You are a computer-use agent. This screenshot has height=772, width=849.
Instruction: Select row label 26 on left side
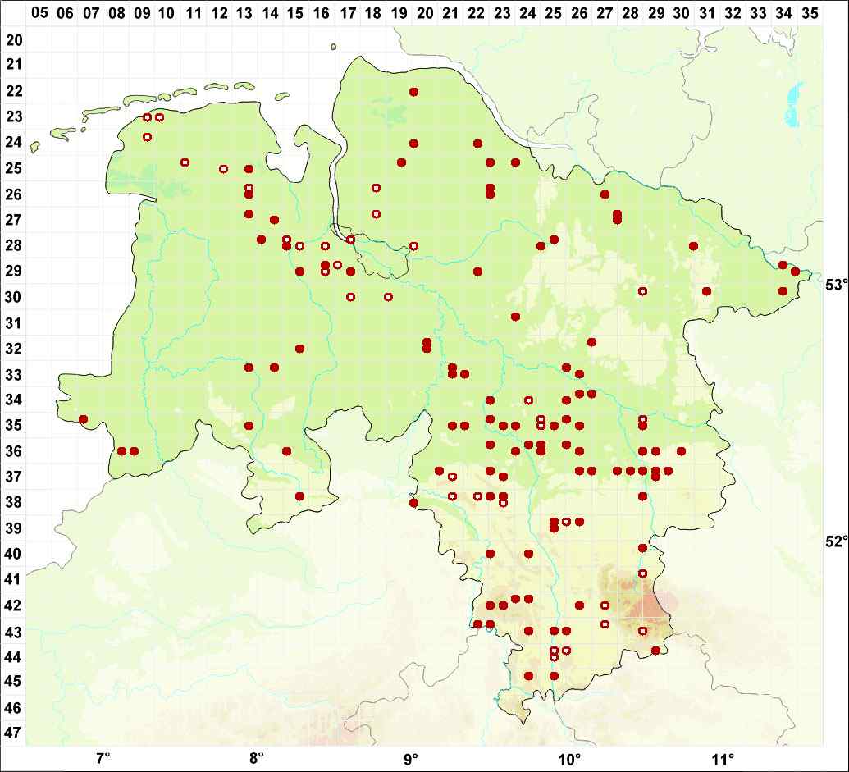pos(15,194)
